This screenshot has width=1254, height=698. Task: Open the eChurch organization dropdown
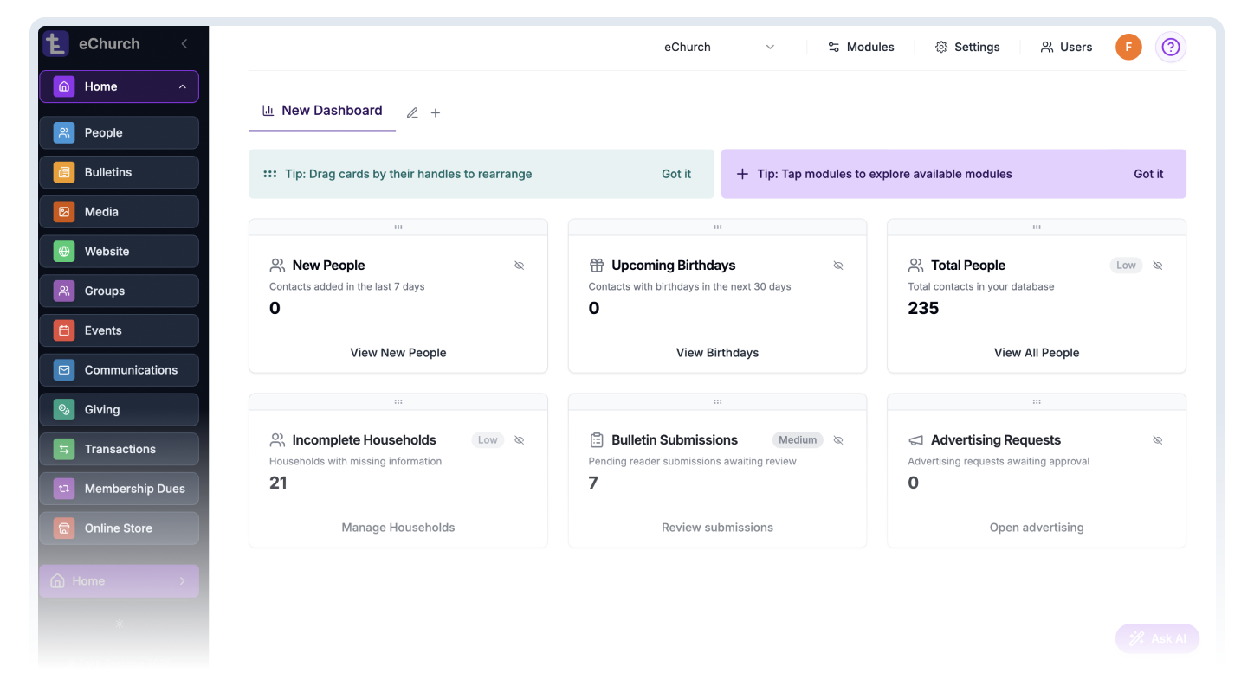[x=719, y=47]
